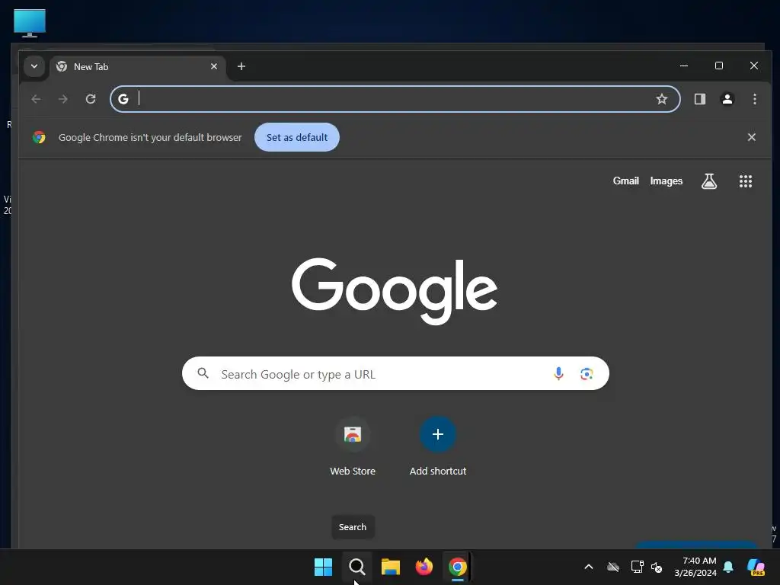Image resolution: width=780 pixels, height=585 pixels.
Task: Click the back navigation arrow
Action: click(x=36, y=99)
